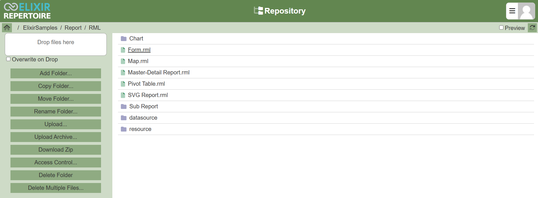Viewport: 538px width, 198px height.
Task: Toggle Overwrite on Drop checkbox
Action: [x=8, y=59]
